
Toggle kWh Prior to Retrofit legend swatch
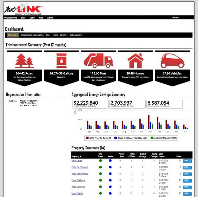point(87,138)
